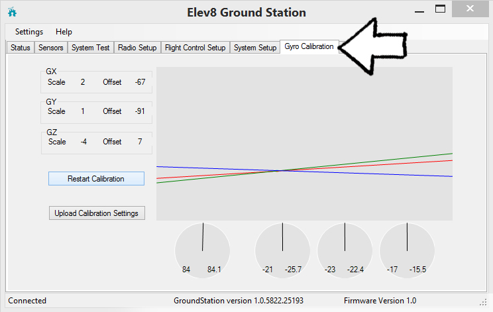Select the GY offset value -91
This screenshot has width=493, height=312.
pyautogui.click(x=140, y=111)
